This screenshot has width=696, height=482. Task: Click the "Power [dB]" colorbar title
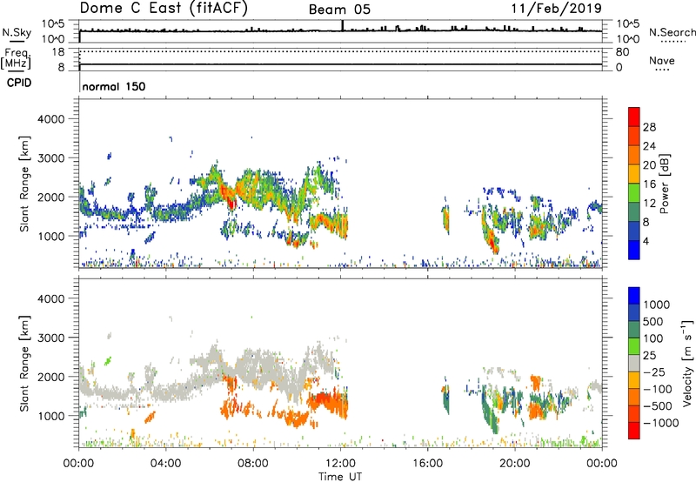(x=664, y=184)
